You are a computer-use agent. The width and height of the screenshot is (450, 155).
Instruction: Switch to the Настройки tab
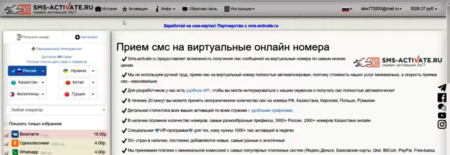pos(86,37)
